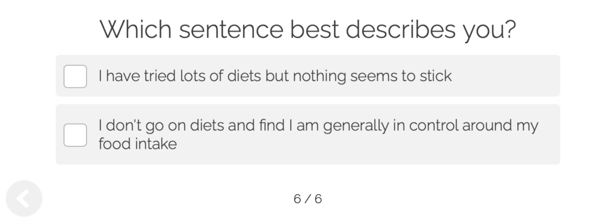Select the 'nothing seems to stick' option text
The width and height of the screenshot is (616, 217).
pos(372,76)
